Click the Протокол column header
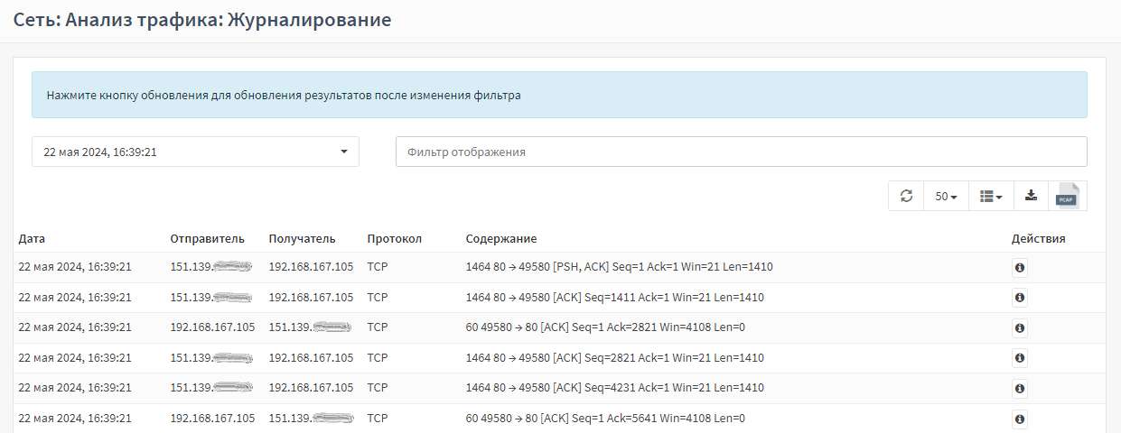 [x=394, y=239]
